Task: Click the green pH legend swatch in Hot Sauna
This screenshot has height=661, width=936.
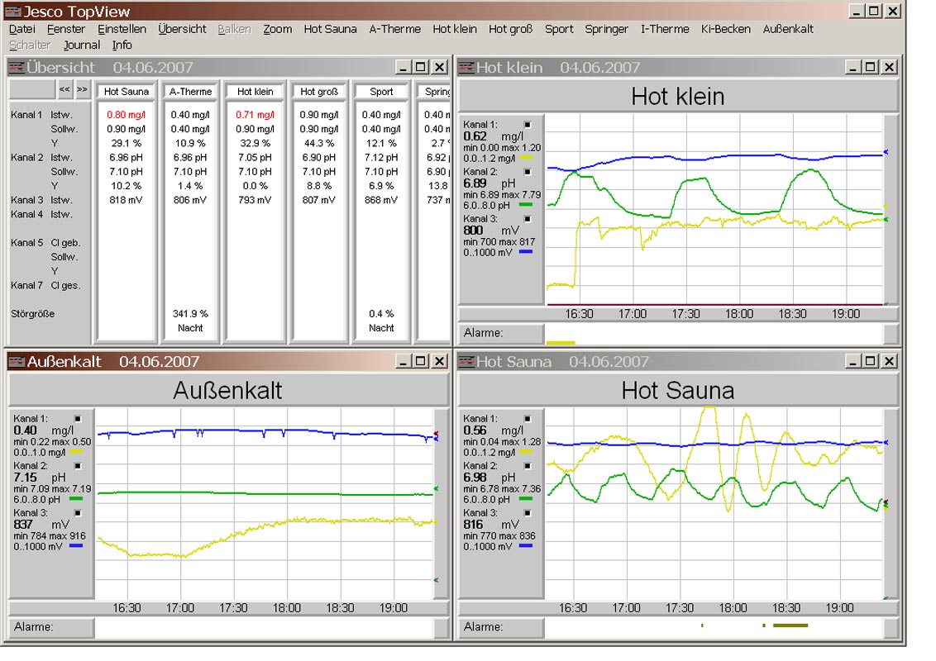Action: (x=526, y=498)
